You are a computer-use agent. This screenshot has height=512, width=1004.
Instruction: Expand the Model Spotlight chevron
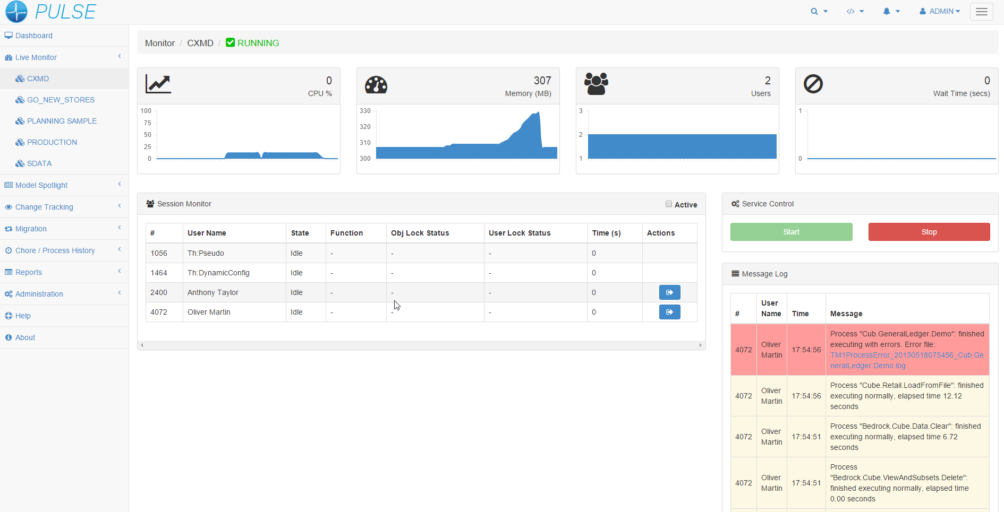coord(120,184)
